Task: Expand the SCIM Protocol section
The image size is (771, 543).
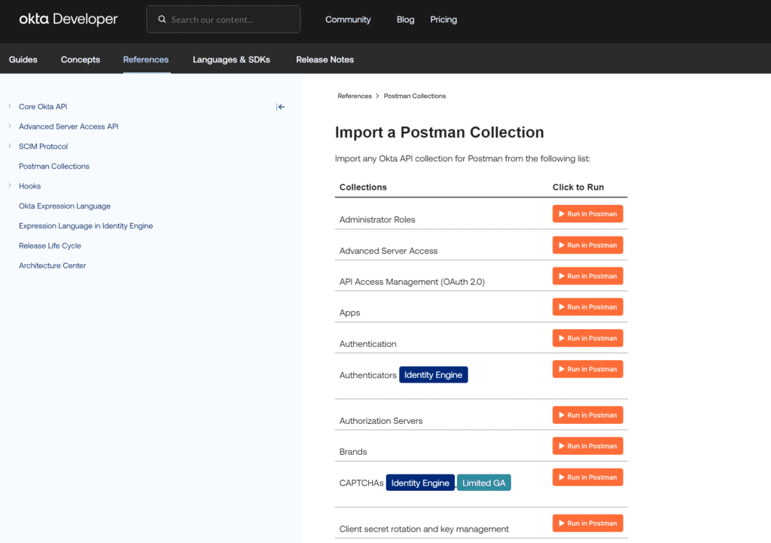Action: pos(10,146)
